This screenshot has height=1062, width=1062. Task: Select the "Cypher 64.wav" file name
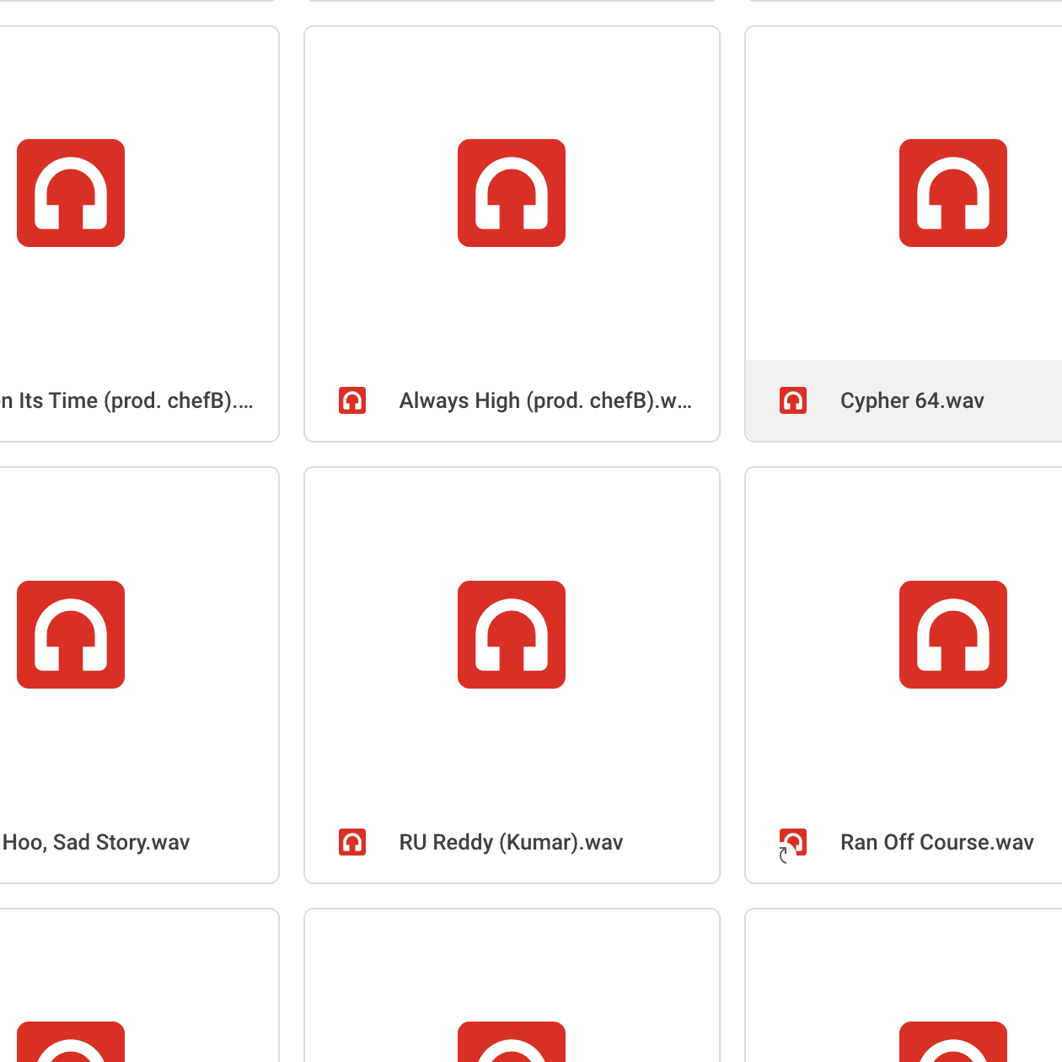912,401
